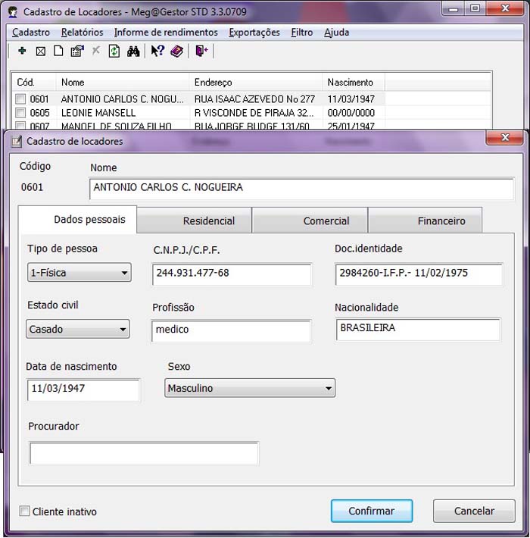This screenshot has height=538, width=530.
Task: Open the Sexo dropdown list
Action: pyautogui.click(x=250, y=389)
